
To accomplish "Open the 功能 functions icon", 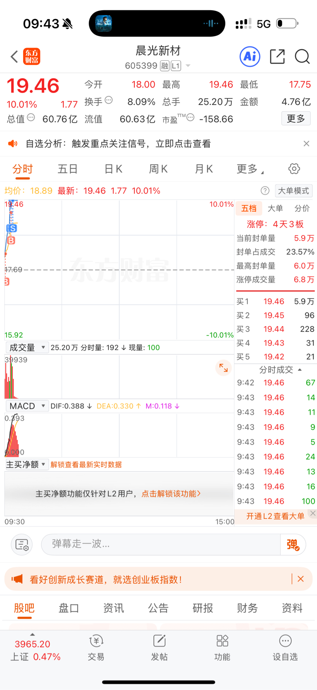I will point(222,648).
